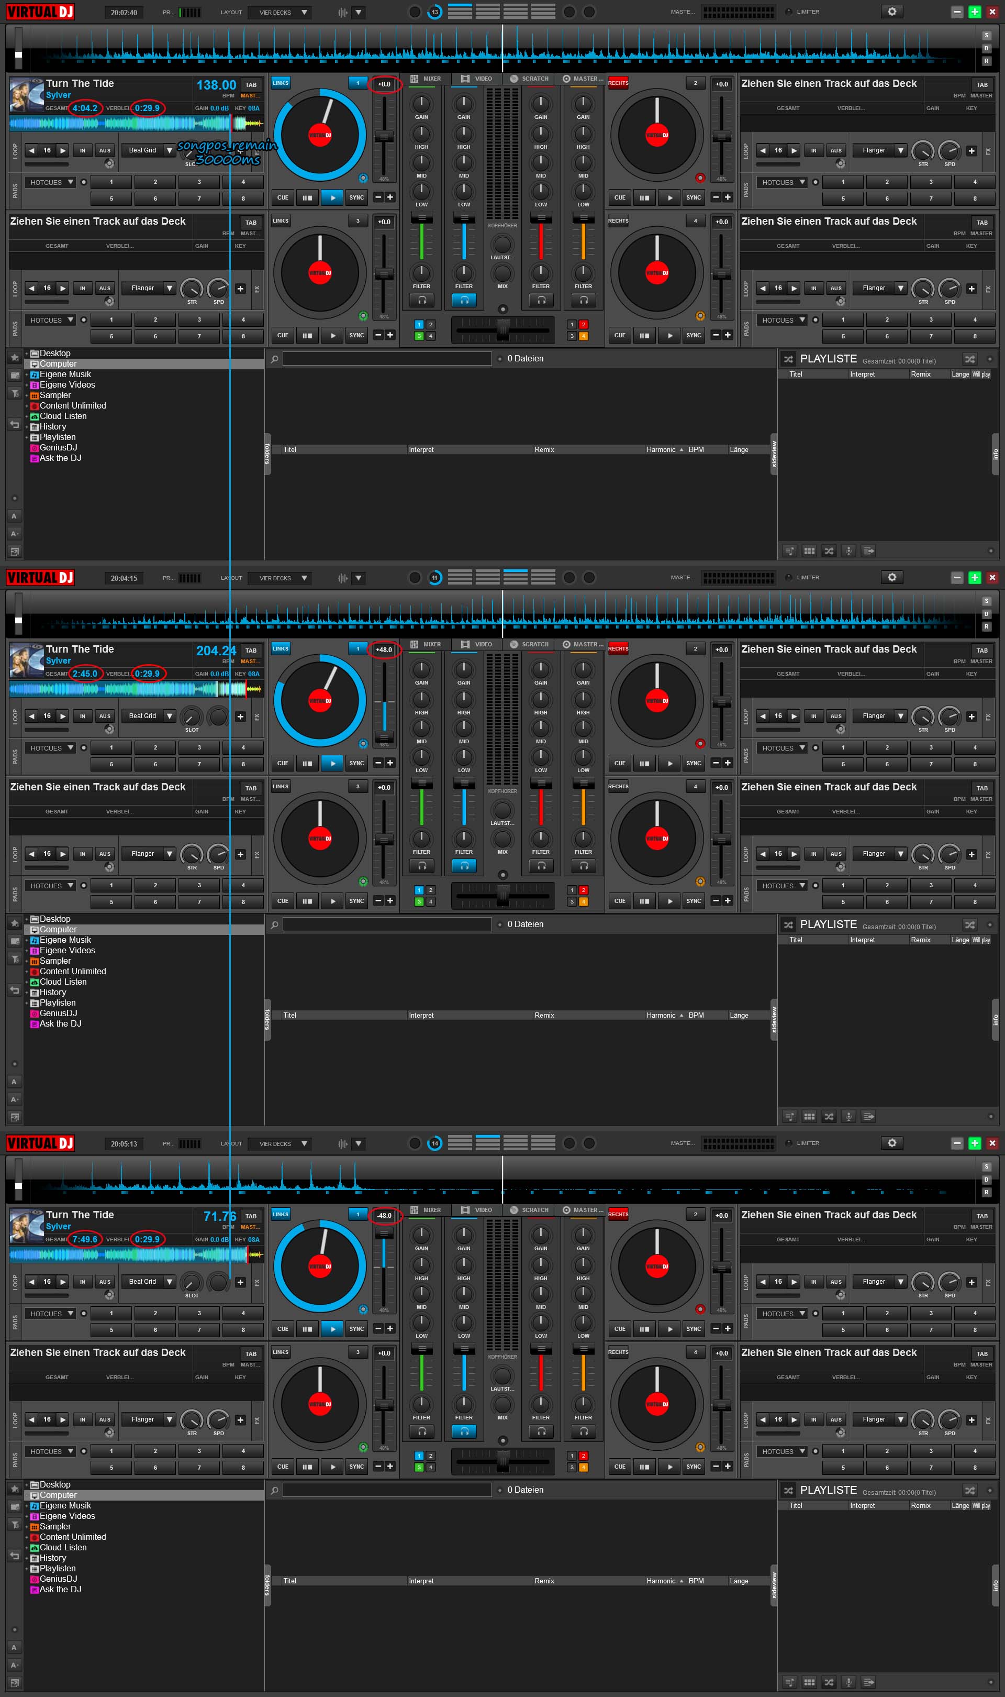Click deck 3 loop AUS button in 20:04:15
The image size is (1005, 1697).
point(104,854)
